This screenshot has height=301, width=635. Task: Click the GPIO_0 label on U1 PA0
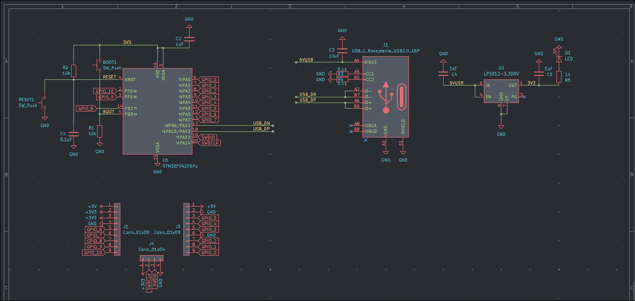[x=209, y=79]
